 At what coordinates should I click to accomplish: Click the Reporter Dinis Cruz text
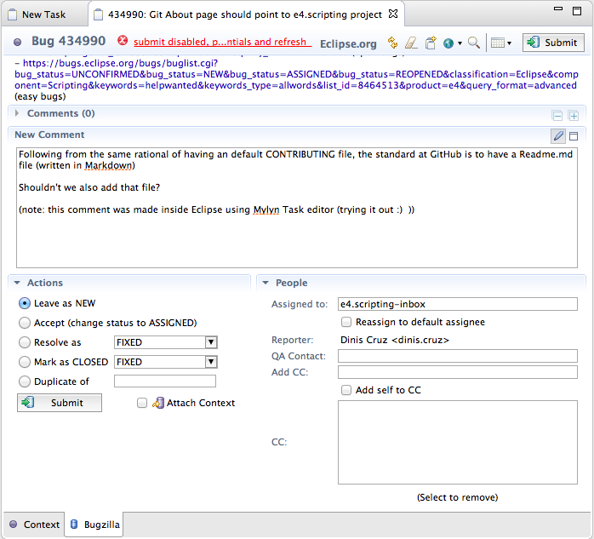(394, 340)
